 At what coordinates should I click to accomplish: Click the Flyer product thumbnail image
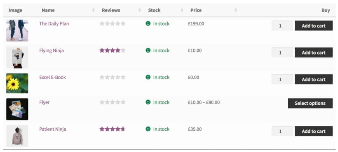pos(17,109)
